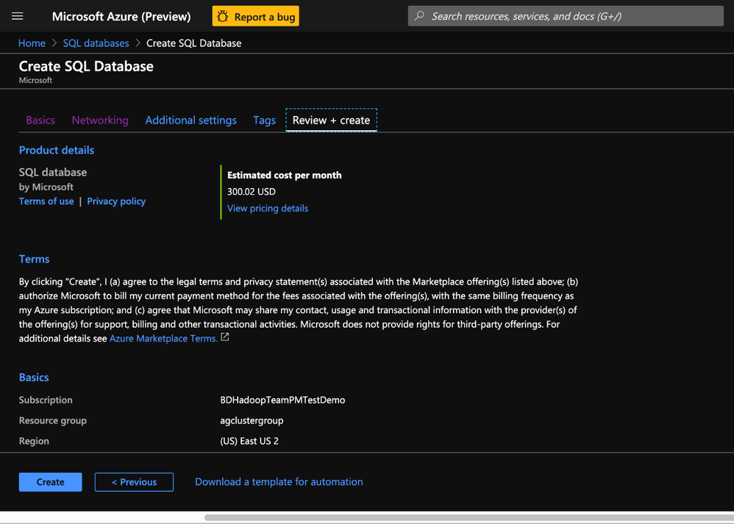This screenshot has width=734, height=524.
Task: Click the Subscription field label
Action: [46, 400]
